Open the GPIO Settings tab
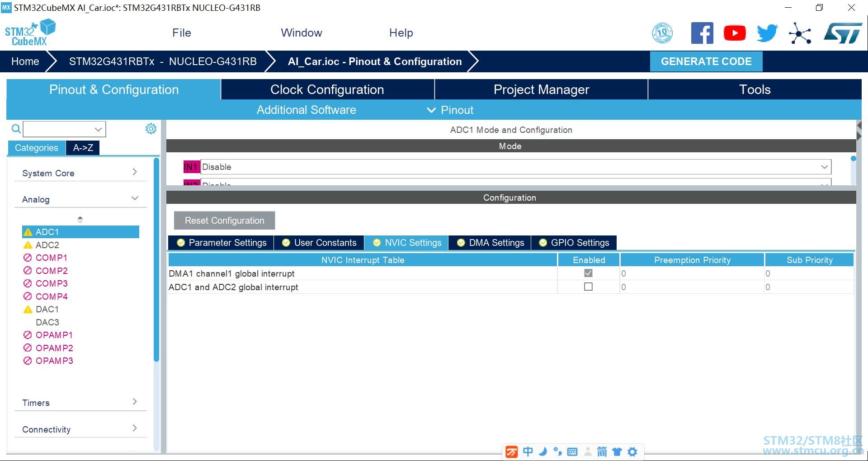 click(x=574, y=243)
